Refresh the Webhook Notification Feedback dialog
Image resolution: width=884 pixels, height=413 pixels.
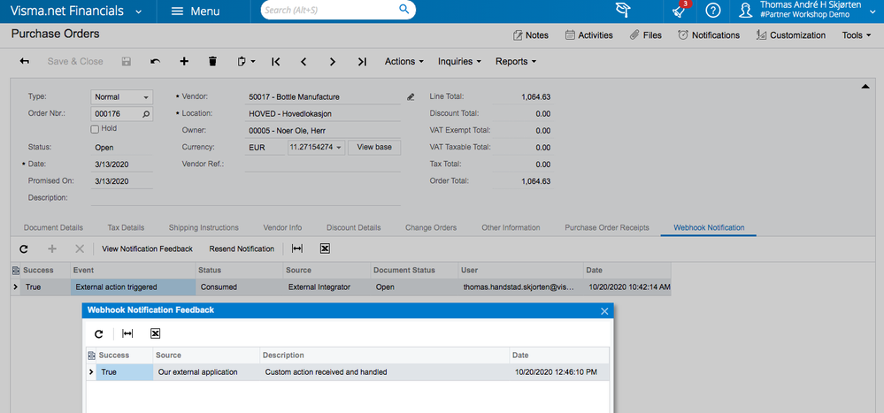98,333
